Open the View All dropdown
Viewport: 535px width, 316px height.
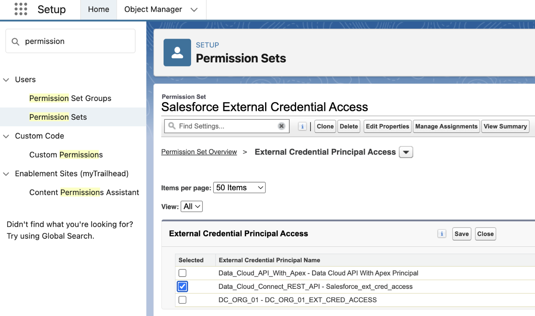[x=191, y=207]
